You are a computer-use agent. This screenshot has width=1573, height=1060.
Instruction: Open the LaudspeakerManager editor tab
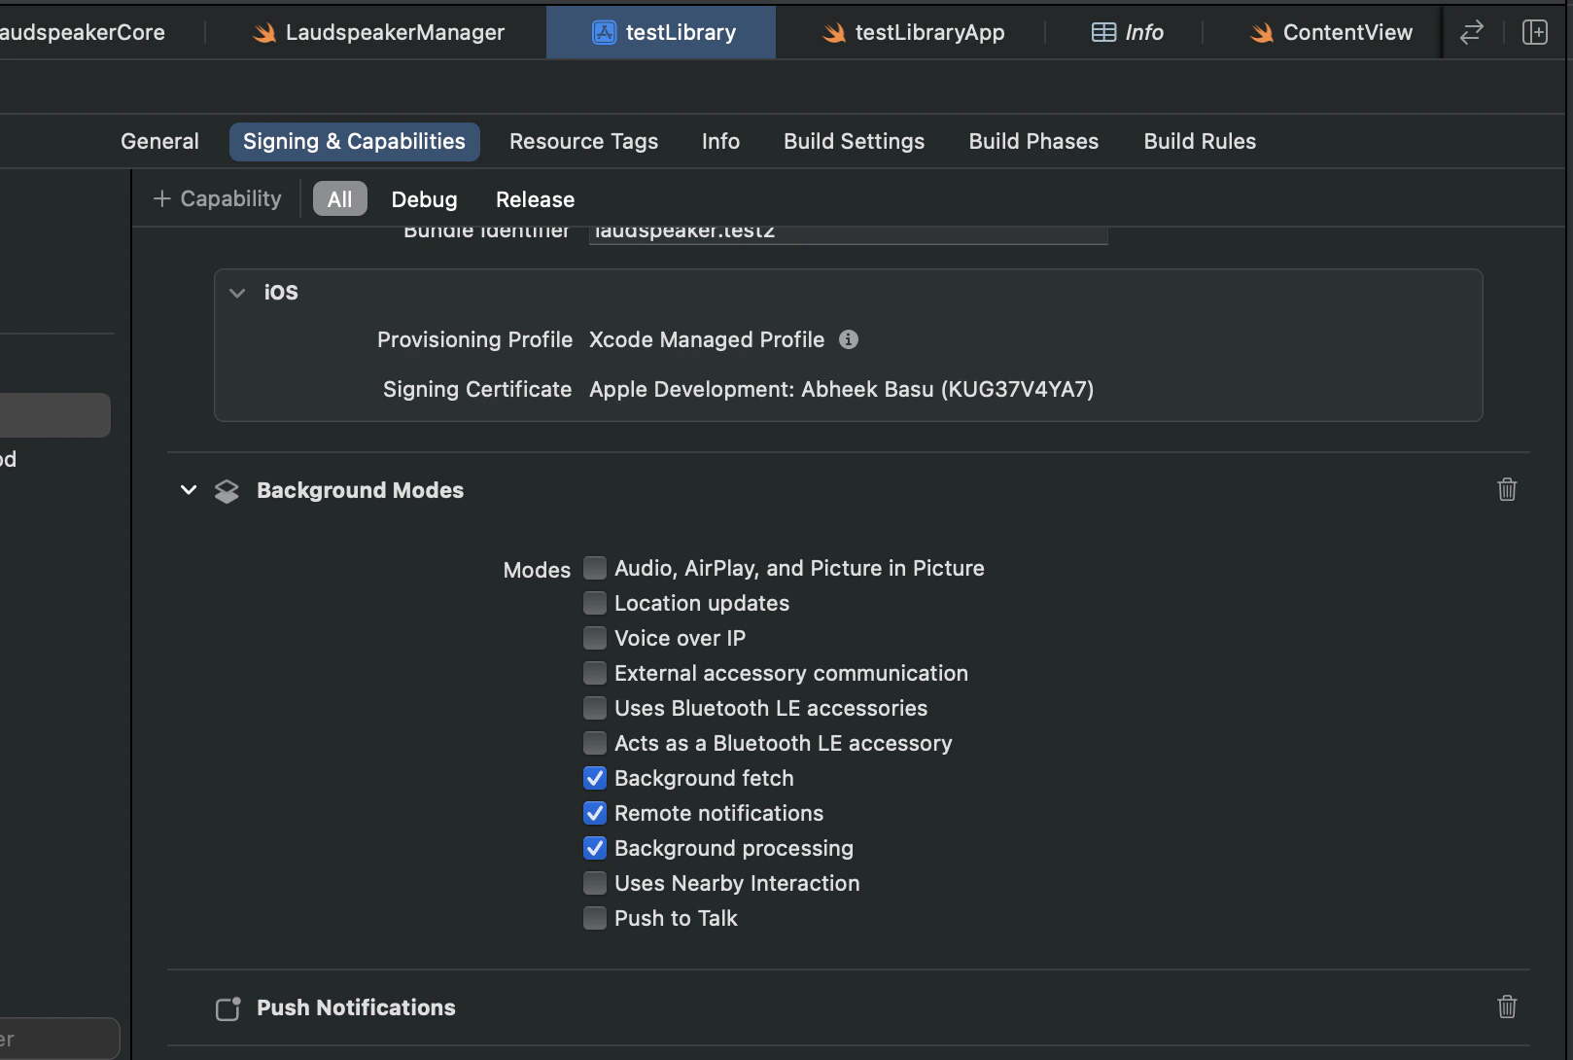click(379, 32)
